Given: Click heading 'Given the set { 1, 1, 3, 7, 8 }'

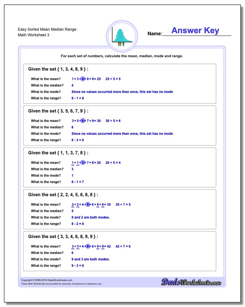Looking at the screenshot, I should 58,153.
